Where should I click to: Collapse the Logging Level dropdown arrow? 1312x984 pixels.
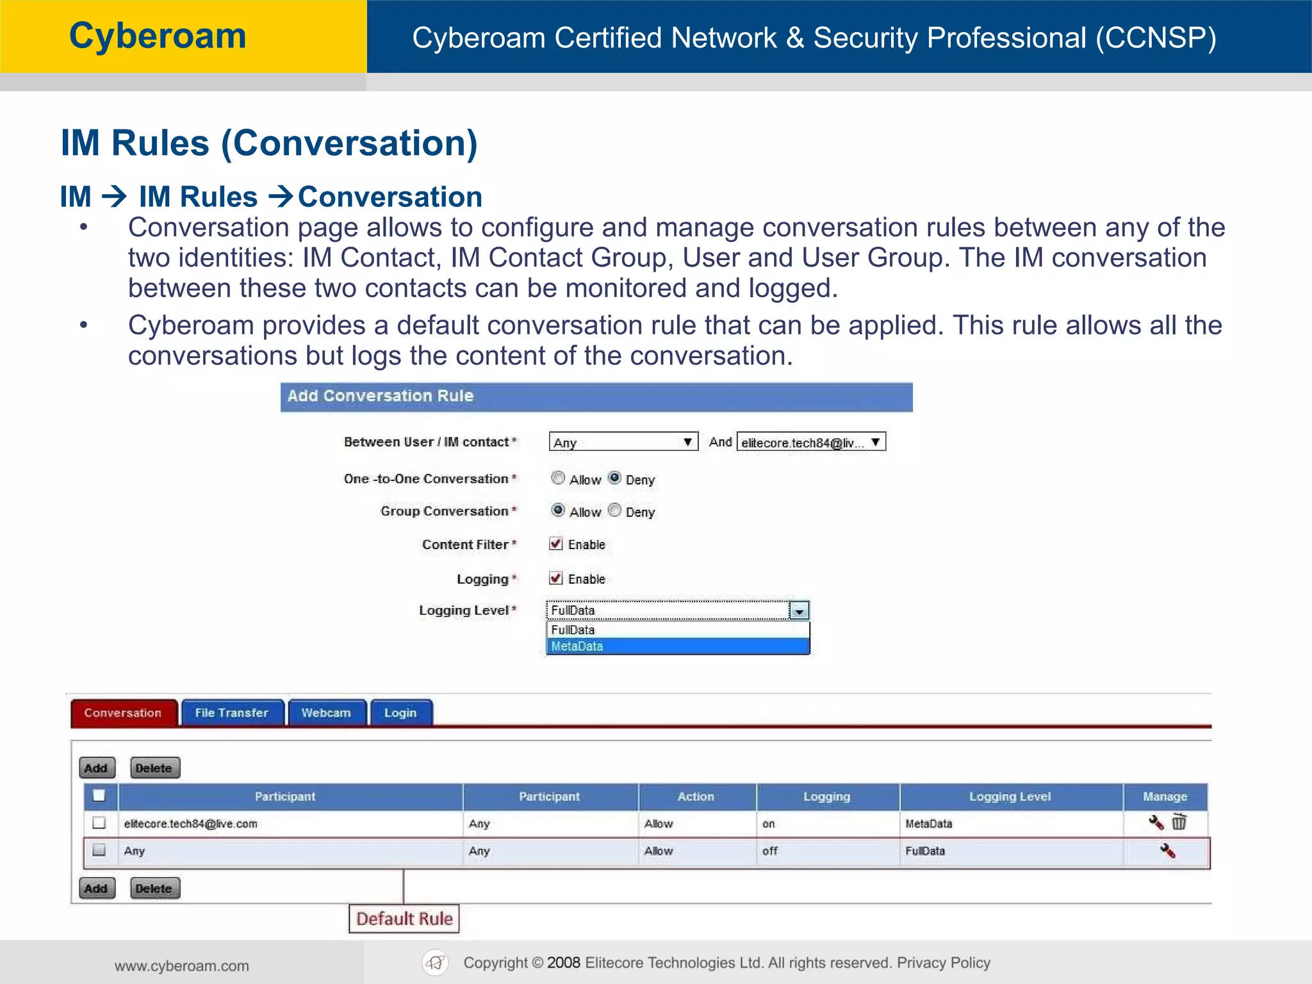click(x=799, y=611)
